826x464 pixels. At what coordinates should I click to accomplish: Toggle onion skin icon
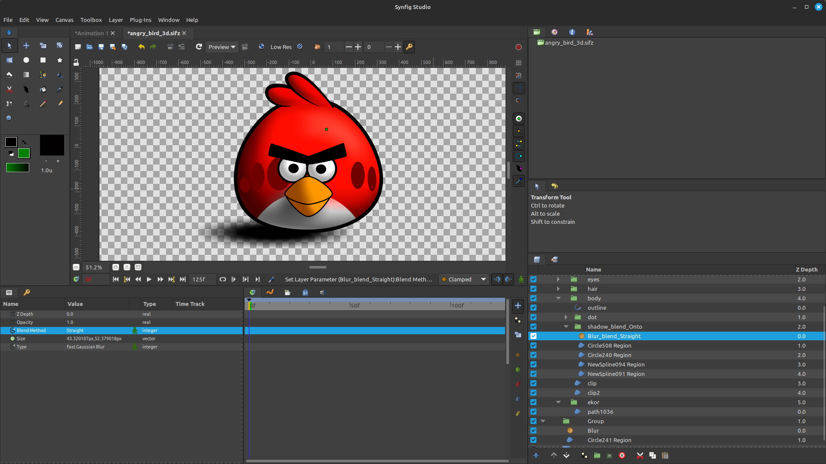coord(317,47)
